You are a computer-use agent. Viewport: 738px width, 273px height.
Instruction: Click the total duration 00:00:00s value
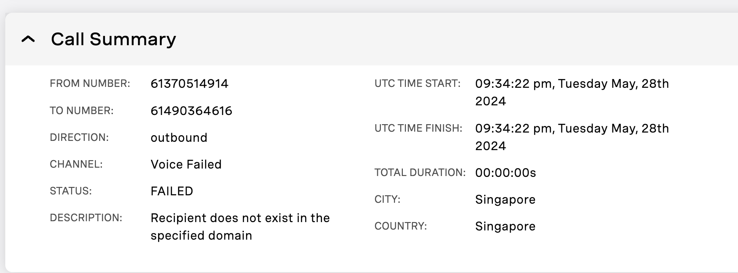coord(506,173)
